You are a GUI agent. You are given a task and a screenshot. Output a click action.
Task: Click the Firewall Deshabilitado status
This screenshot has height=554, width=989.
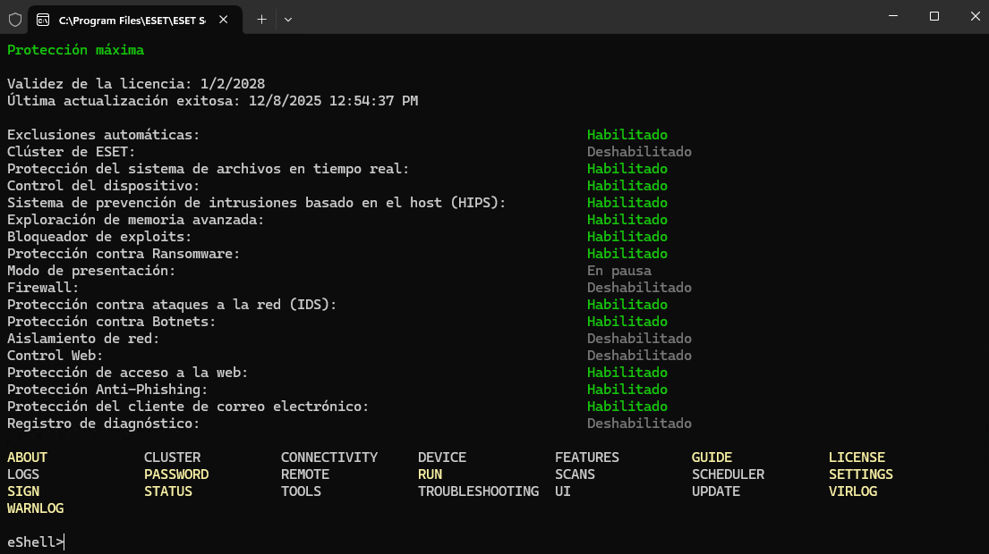[639, 288]
